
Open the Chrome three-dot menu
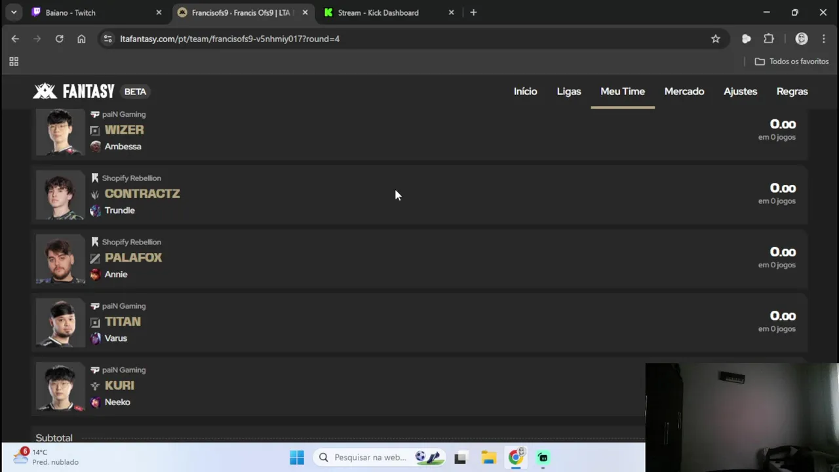(823, 39)
